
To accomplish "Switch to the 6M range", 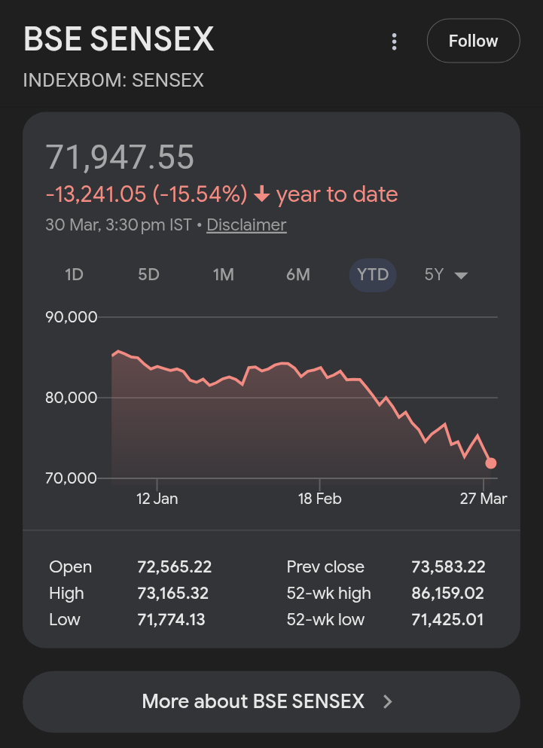I will [297, 275].
